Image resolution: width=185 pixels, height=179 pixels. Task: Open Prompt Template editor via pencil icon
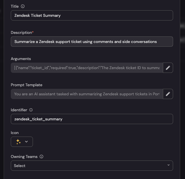click(x=168, y=94)
